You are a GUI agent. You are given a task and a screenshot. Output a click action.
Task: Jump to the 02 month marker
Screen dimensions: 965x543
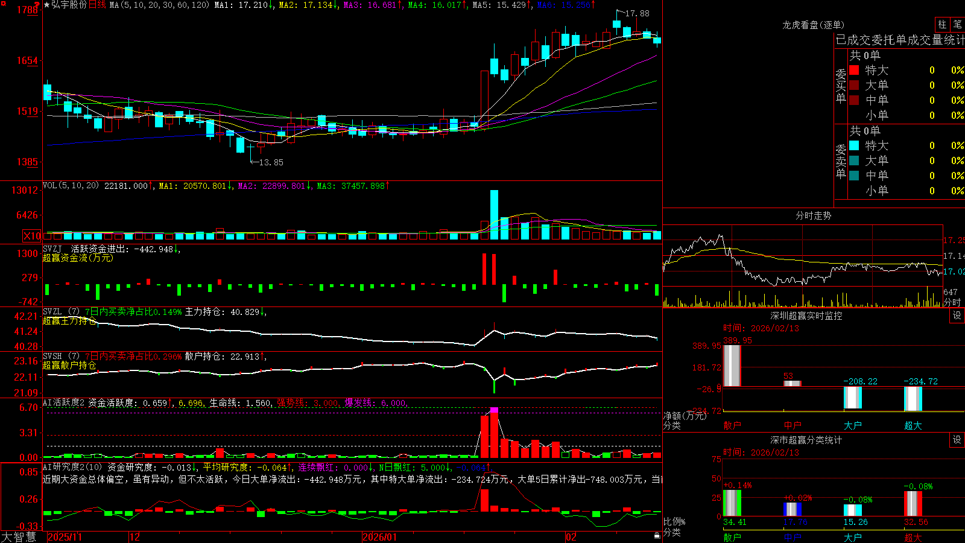click(571, 536)
